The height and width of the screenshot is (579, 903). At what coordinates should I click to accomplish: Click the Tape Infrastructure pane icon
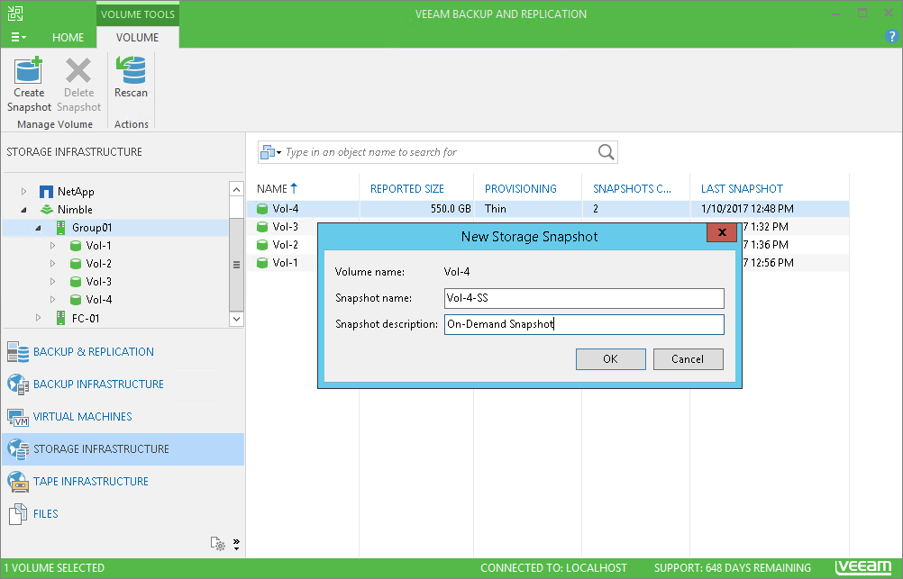point(18,481)
